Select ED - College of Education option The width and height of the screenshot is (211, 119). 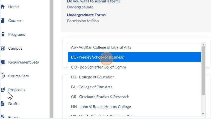pos(135,77)
